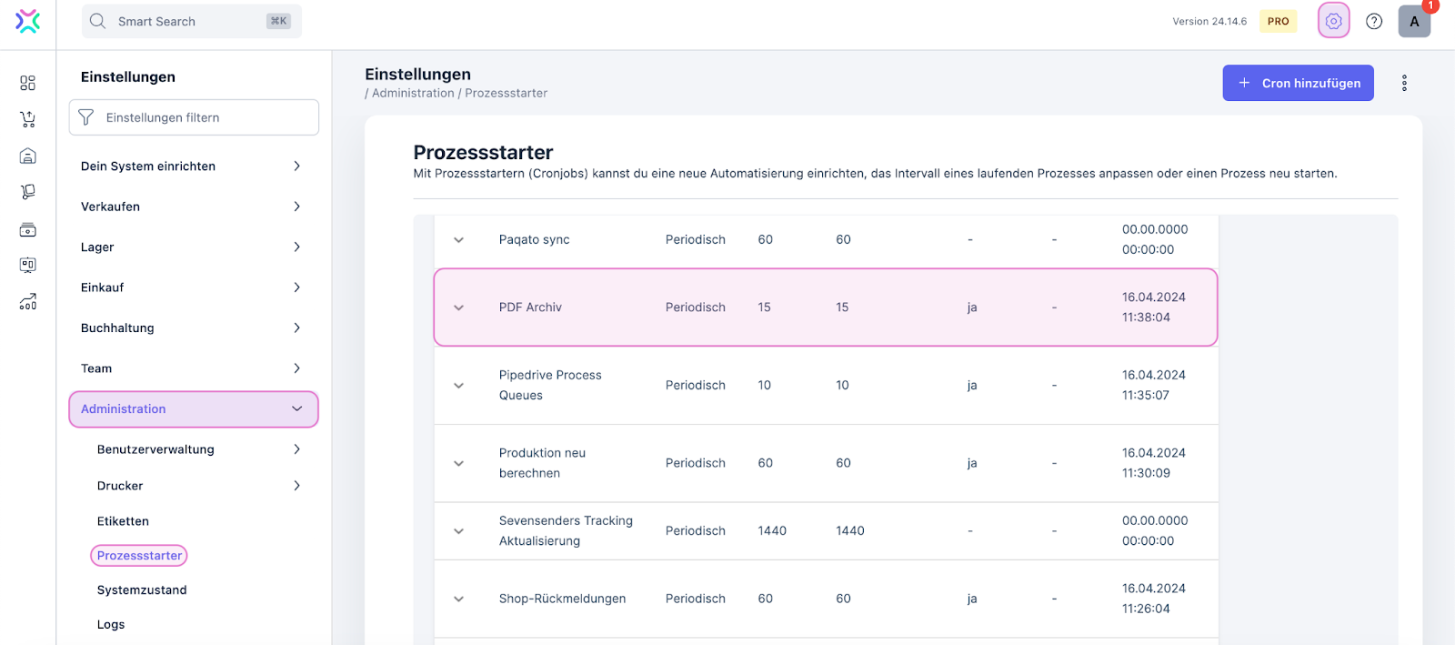Open the Logs settings page

point(111,625)
